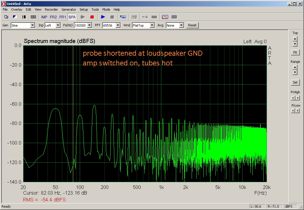Open the View menu
Viewport: 304px width, 210px height.
pos(38,9)
